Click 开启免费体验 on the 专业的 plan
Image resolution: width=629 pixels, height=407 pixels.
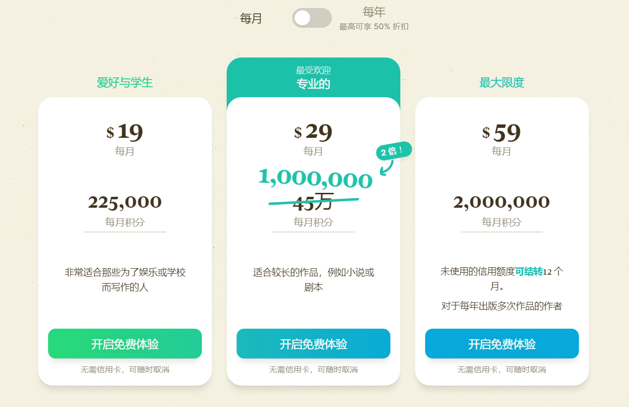tap(314, 344)
